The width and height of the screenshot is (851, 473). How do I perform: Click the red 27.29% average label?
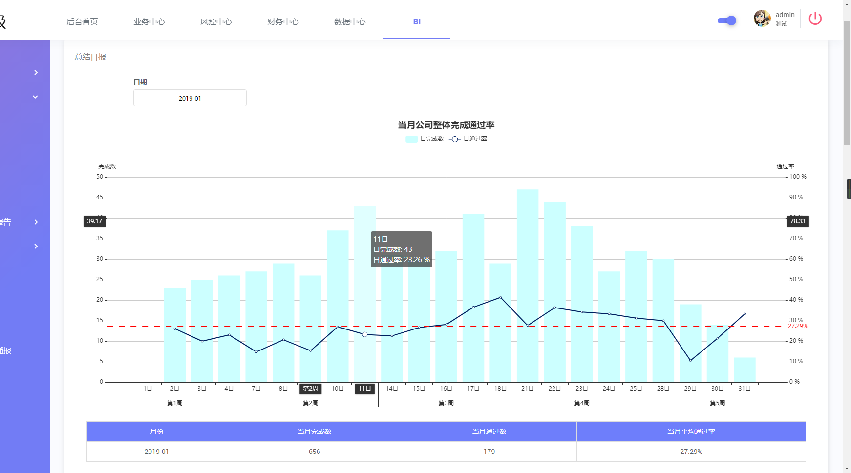(x=798, y=326)
